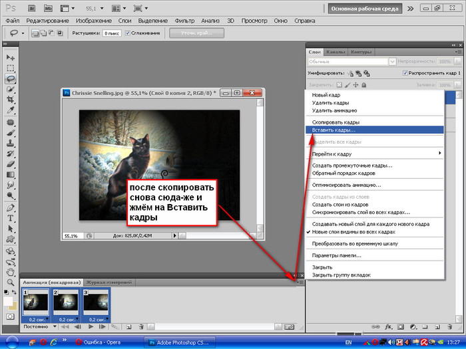This screenshot has height=349, width=466.
Task: Click Основная рабочая среда workspace button
Action: pos(365,9)
